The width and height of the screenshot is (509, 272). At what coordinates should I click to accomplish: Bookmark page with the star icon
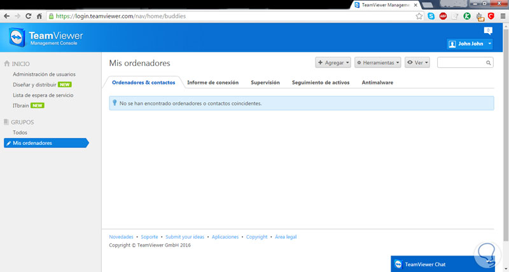[x=419, y=17]
